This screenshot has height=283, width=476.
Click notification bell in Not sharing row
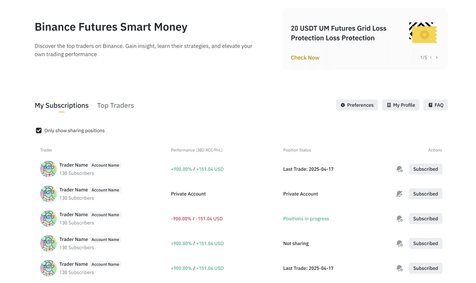(x=399, y=243)
